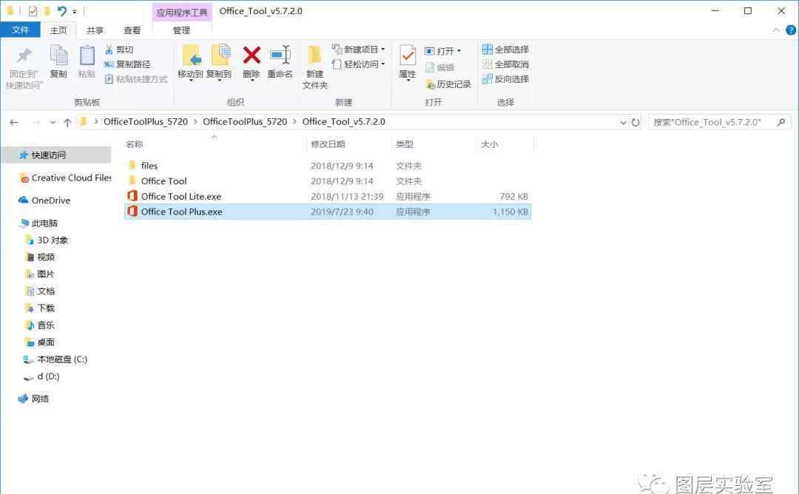Open the recent locations dropdown arrow
This screenshot has height=494, width=799.
[x=53, y=122]
